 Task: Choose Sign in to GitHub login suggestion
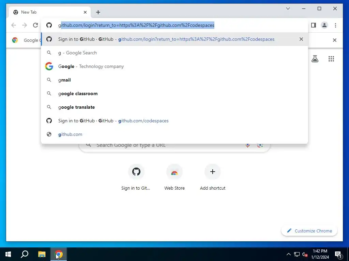(174, 39)
